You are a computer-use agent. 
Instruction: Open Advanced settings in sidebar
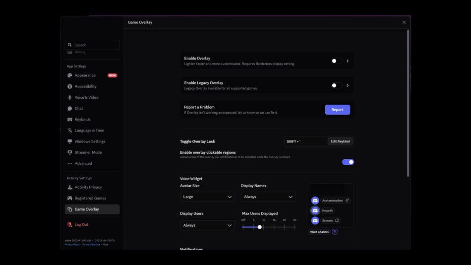pos(92,164)
